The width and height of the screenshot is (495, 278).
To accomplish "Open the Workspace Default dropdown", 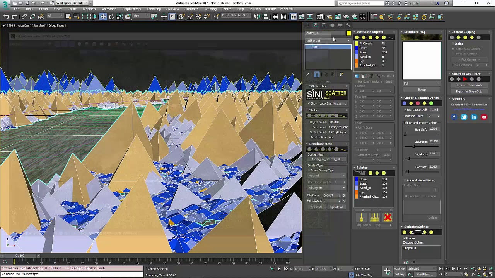I will [x=71, y=3].
